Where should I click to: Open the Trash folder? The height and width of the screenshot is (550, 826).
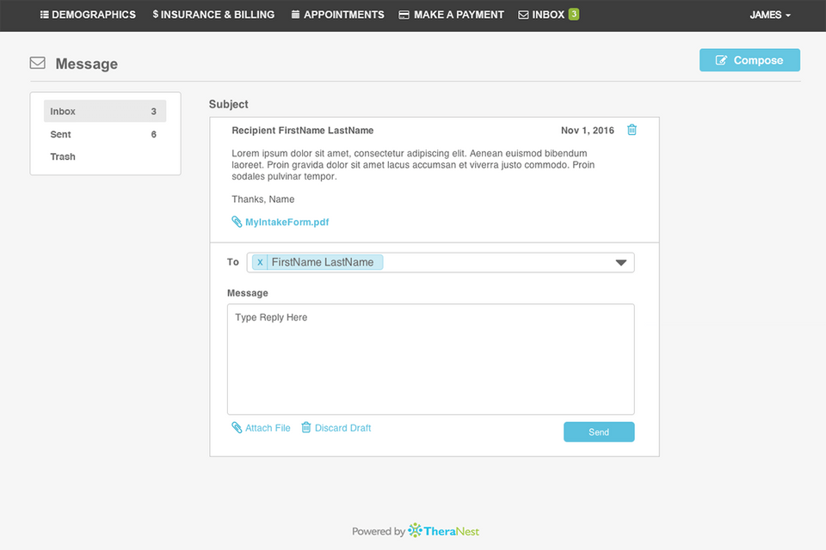63,156
